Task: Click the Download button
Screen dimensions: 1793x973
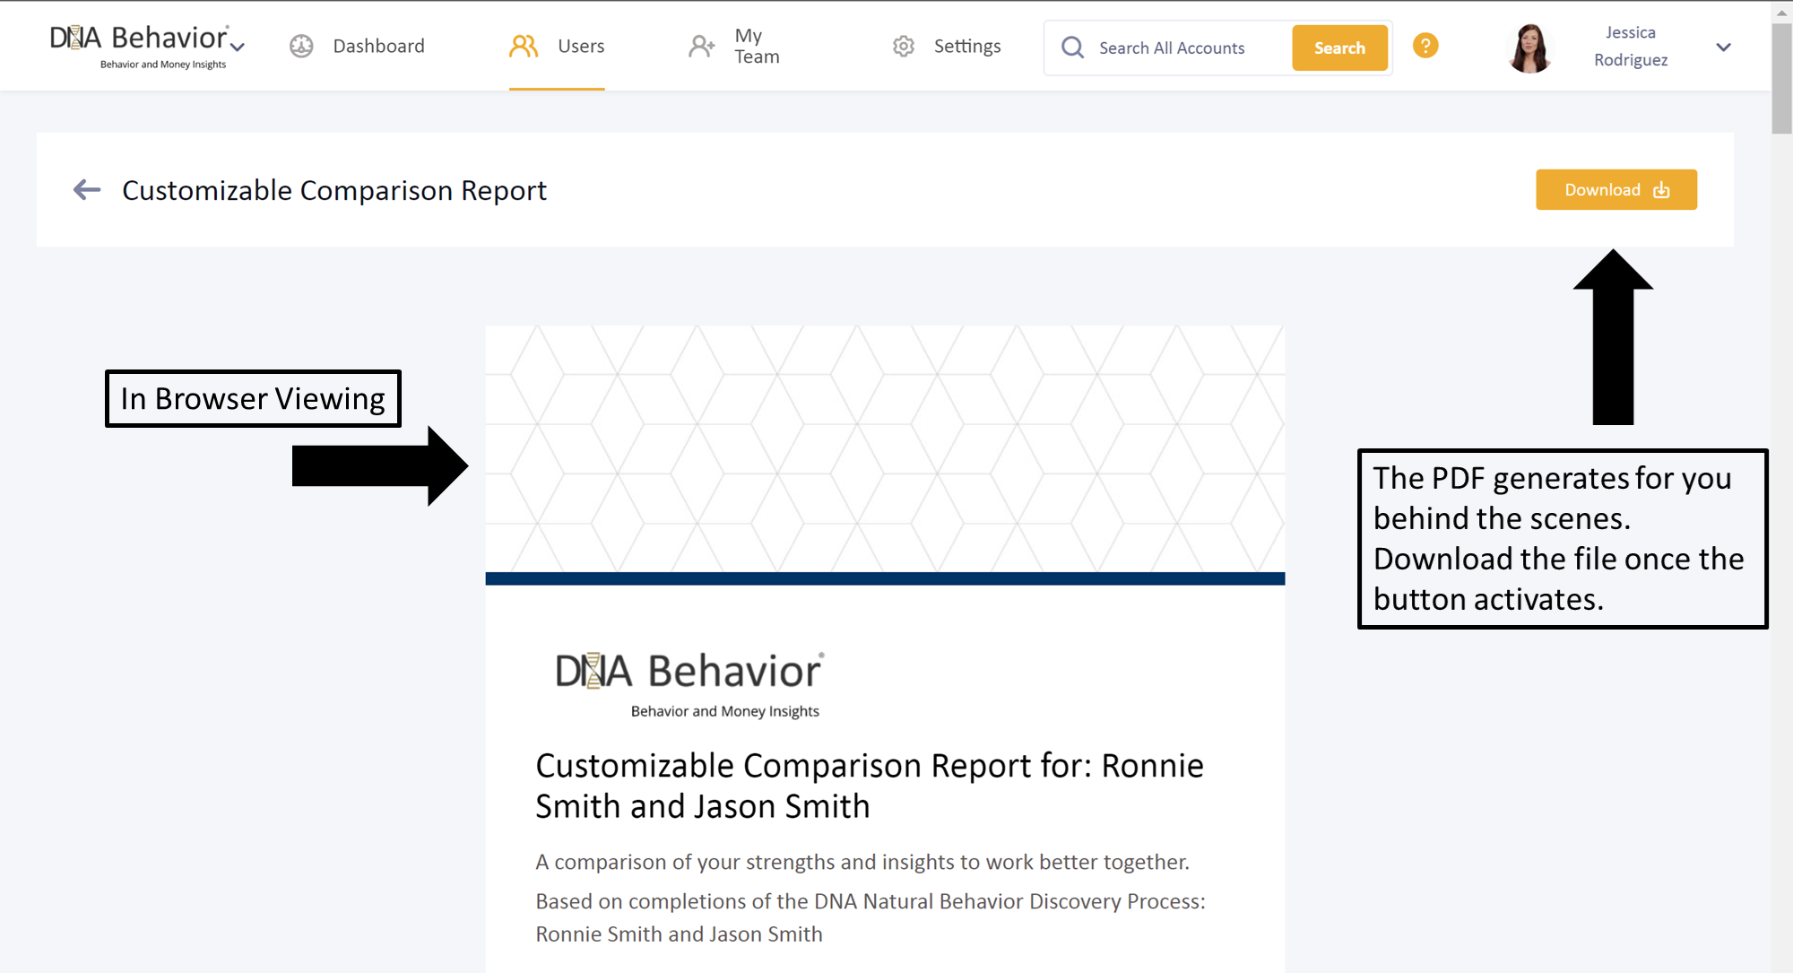Action: pos(1615,189)
